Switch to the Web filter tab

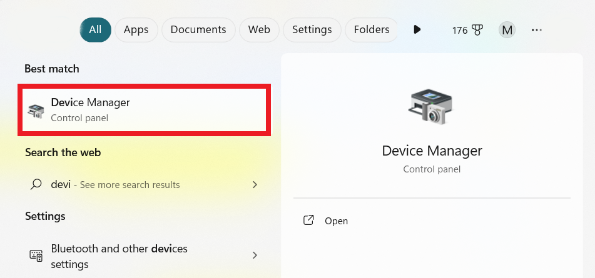point(259,29)
